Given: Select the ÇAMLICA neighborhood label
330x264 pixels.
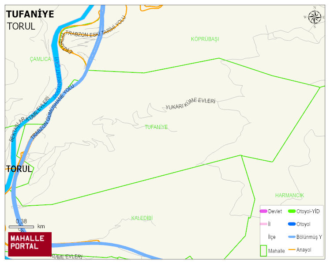Looking at the screenshot, I should click(41, 59).
